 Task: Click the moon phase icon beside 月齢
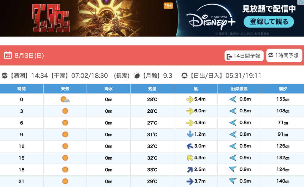pos(137,76)
